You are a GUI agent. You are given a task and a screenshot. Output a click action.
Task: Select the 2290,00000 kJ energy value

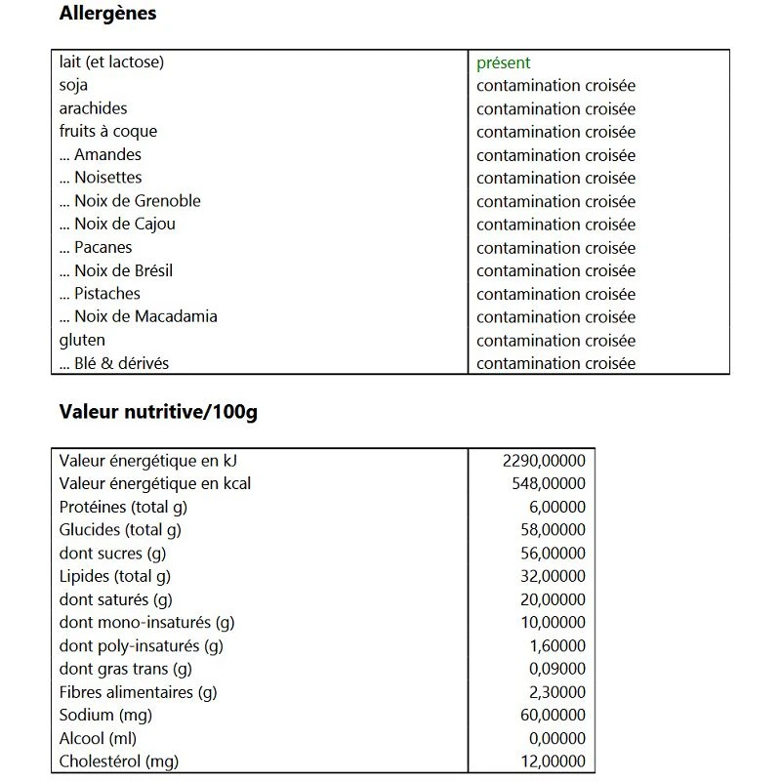[544, 461]
